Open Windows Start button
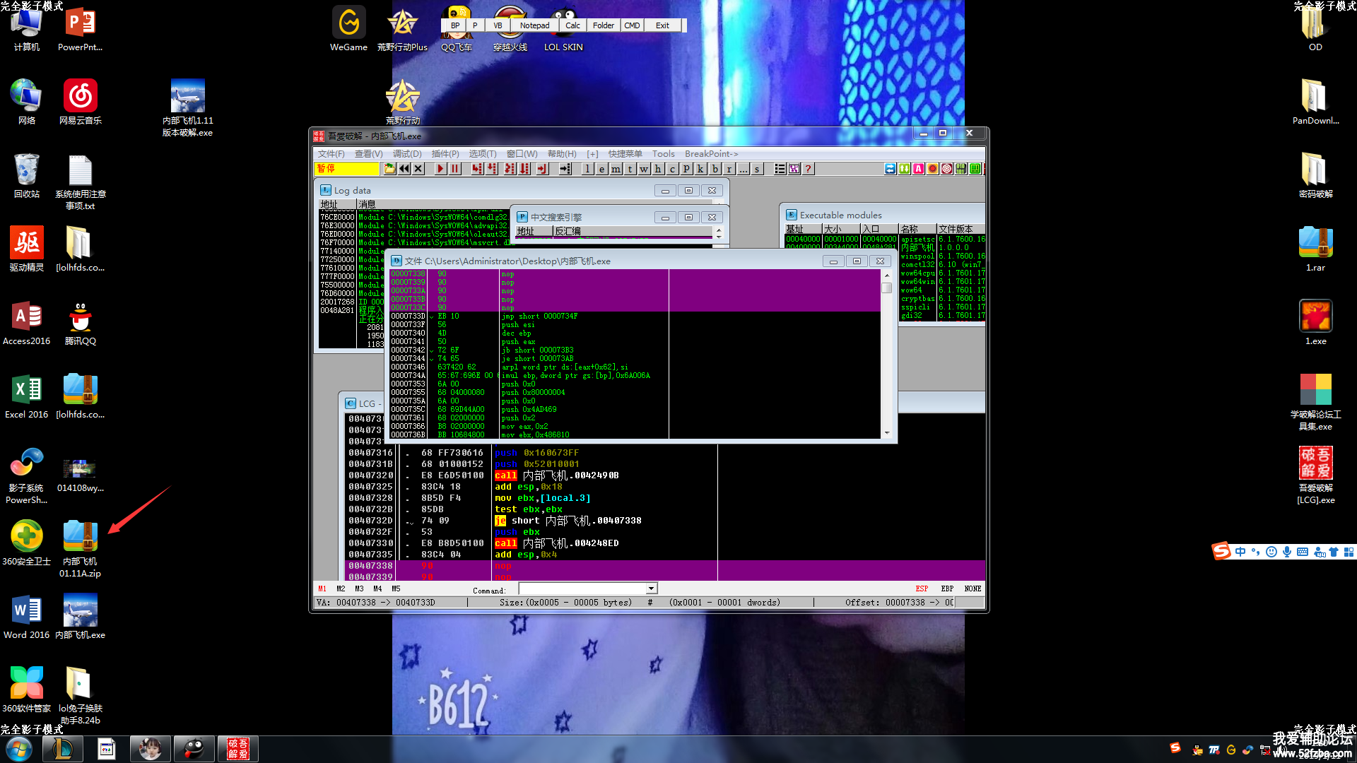 [19, 749]
